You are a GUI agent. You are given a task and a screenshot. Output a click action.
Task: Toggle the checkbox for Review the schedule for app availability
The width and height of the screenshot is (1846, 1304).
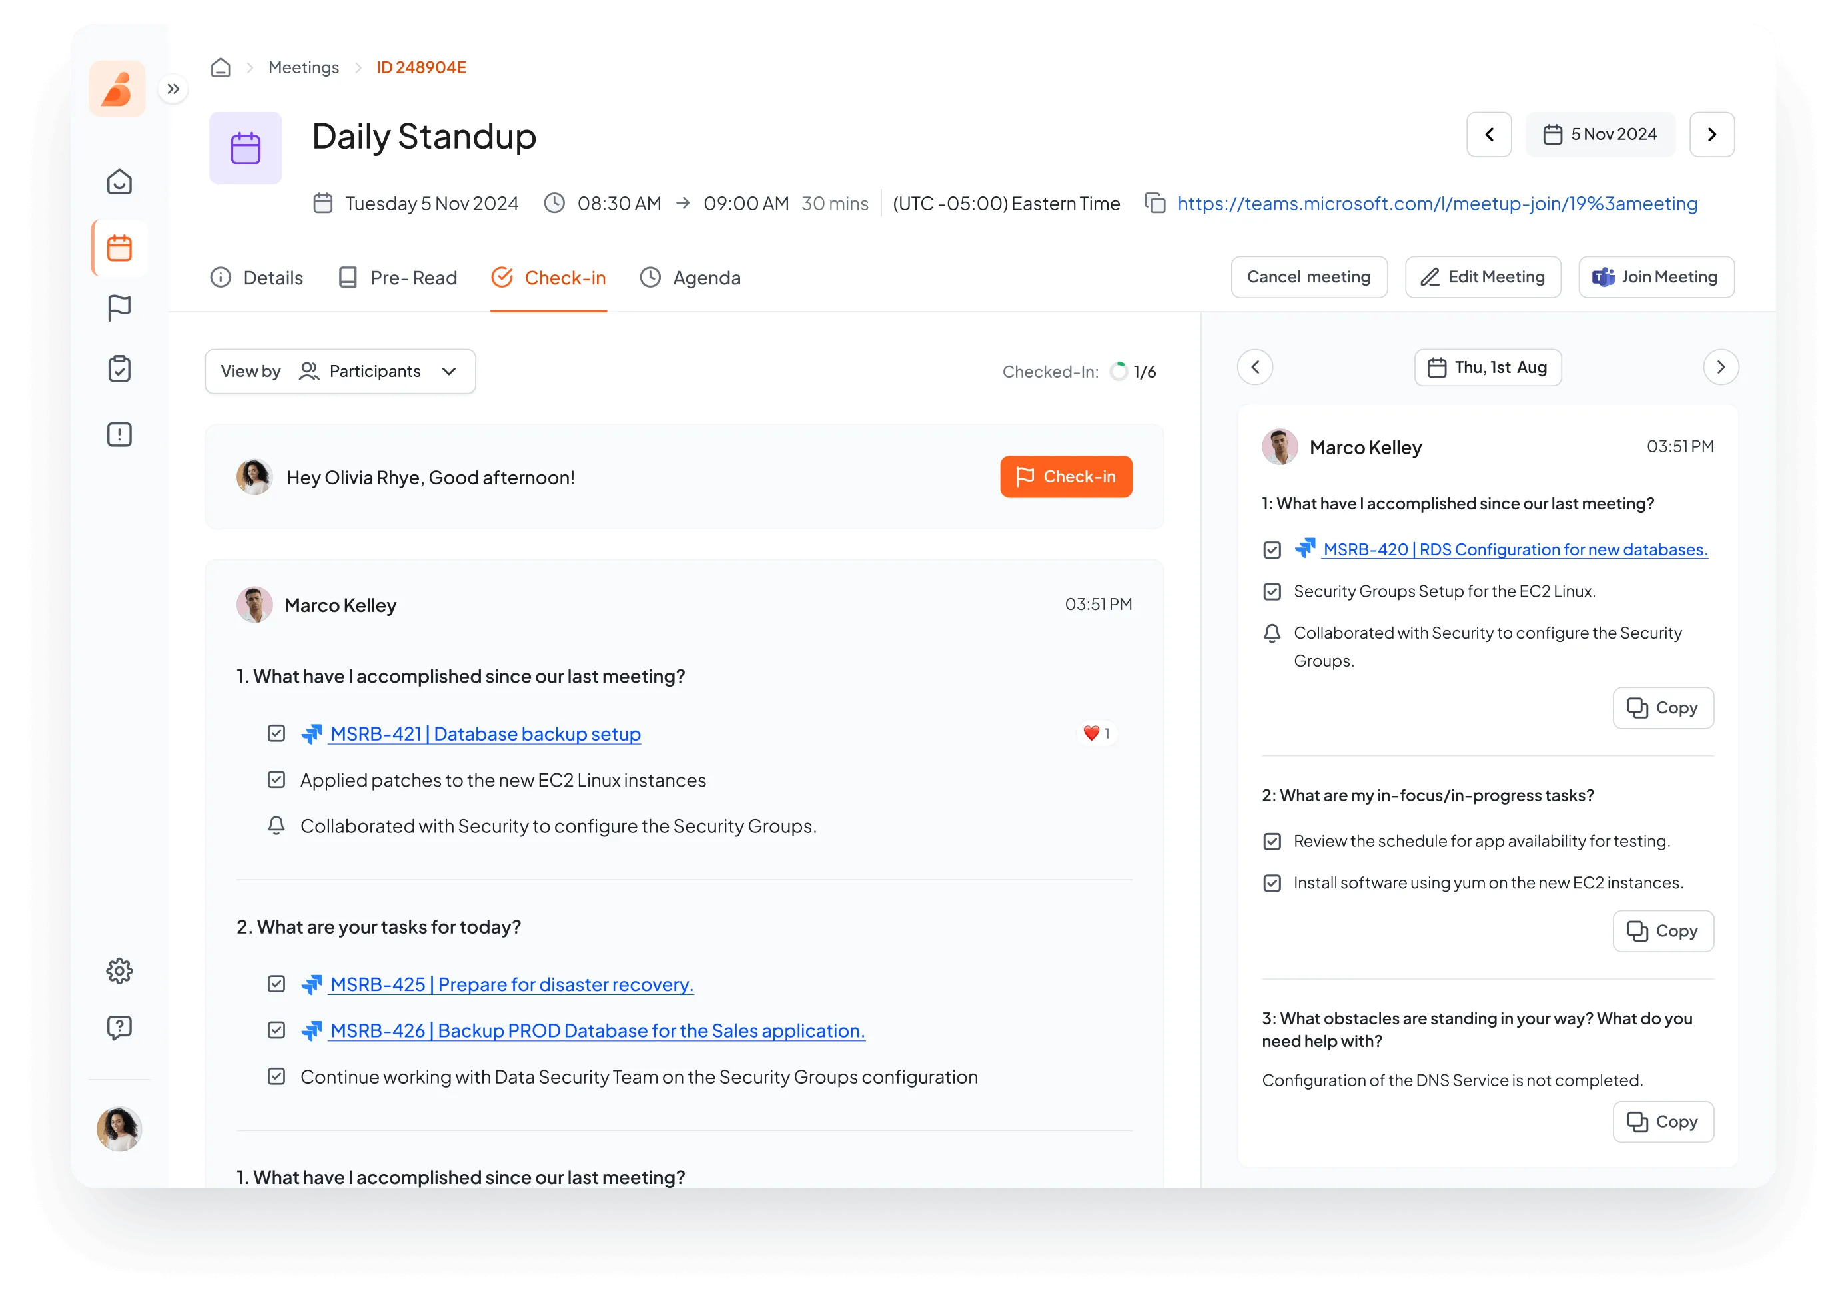tap(1272, 842)
